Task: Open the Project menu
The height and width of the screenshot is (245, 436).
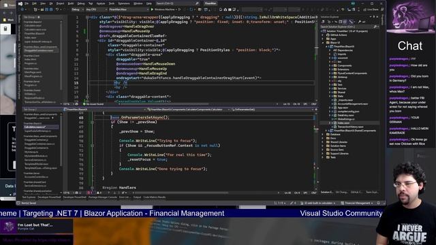Action: point(60,3)
